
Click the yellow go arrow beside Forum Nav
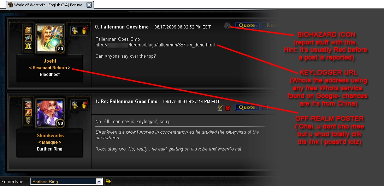tap(108, 181)
